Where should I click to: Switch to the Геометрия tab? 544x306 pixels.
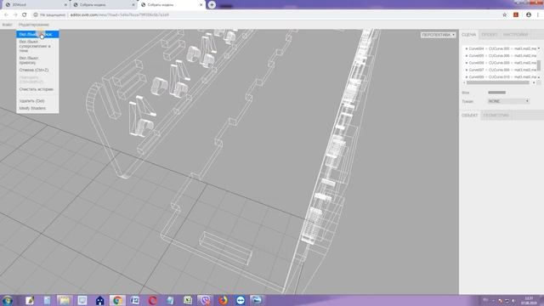496,116
